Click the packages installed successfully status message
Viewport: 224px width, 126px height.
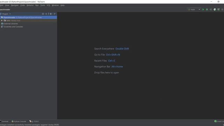tap(29, 125)
